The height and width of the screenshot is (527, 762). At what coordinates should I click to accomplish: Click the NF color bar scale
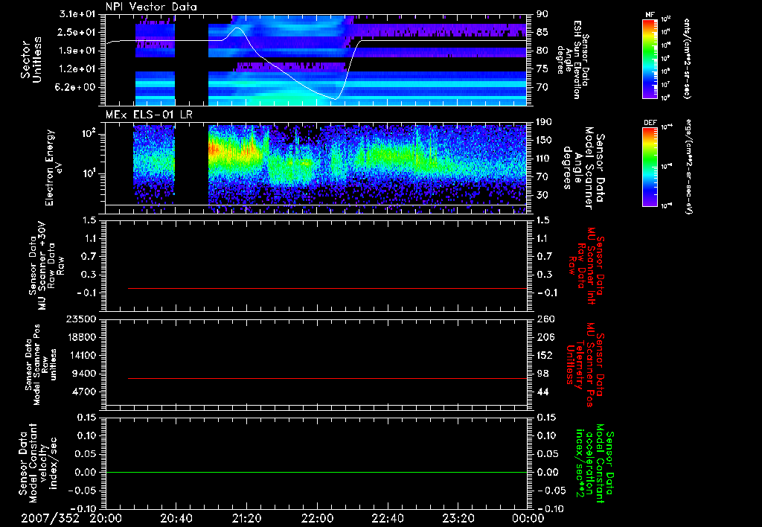pyautogui.click(x=650, y=59)
